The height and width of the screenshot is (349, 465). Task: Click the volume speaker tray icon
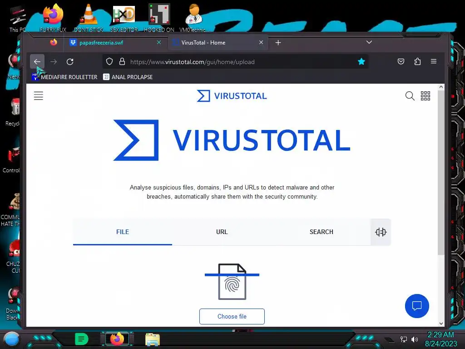click(x=414, y=339)
